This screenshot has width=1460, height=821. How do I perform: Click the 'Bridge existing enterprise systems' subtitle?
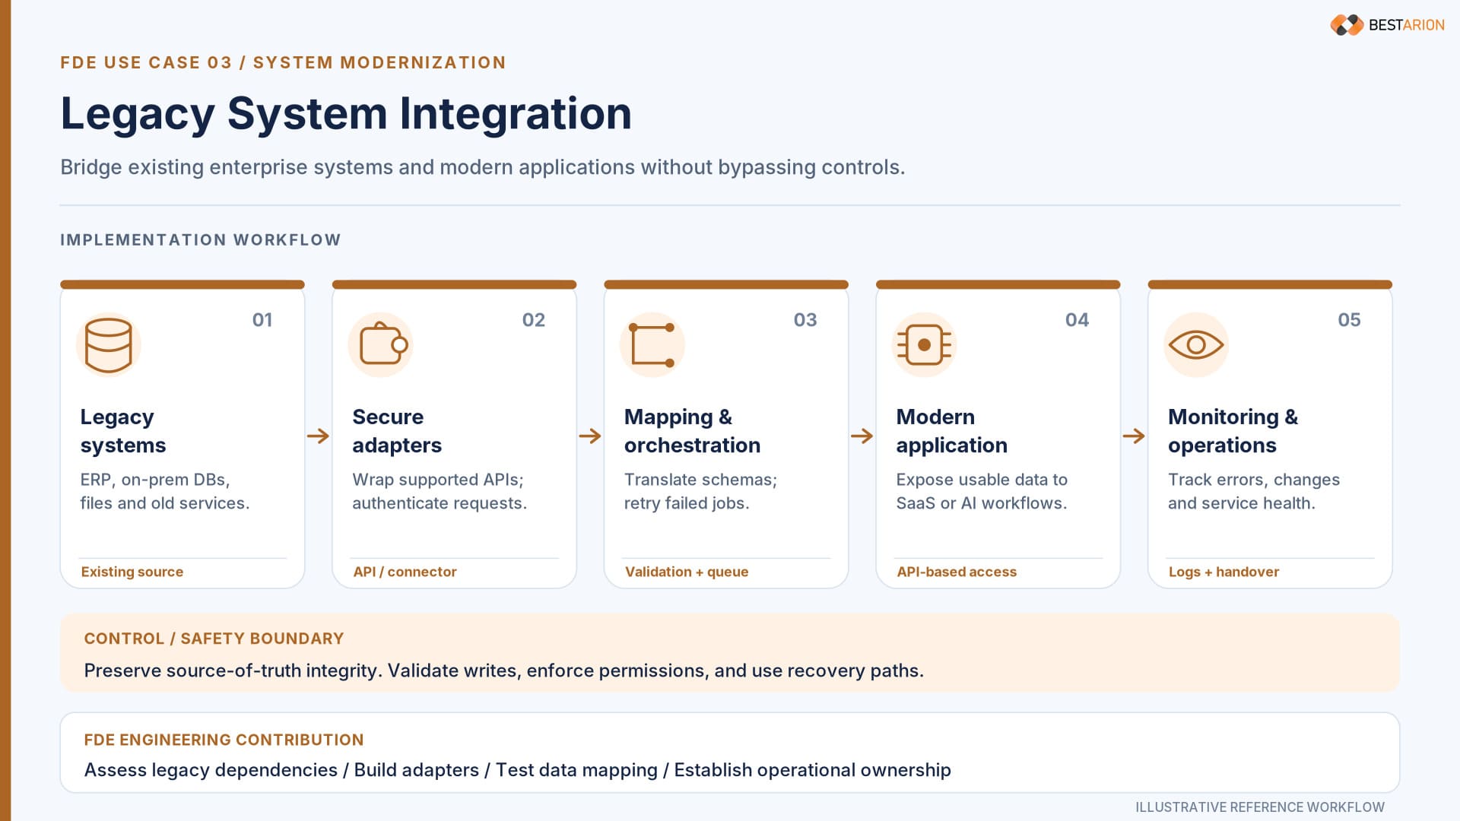483,167
